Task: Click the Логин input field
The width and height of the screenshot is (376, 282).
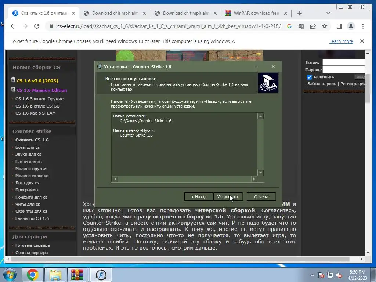Action: click(343, 62)
